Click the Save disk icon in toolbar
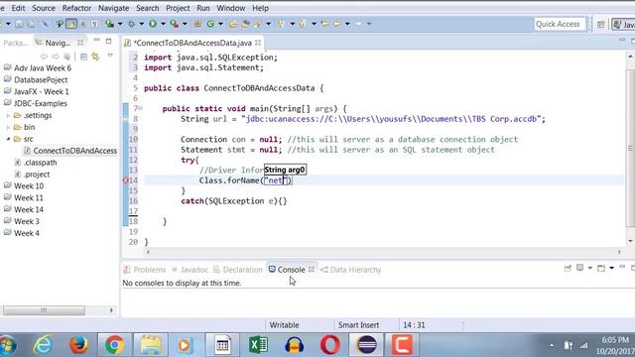The width and height of the screenshot is (635, 357). (x=19, y=24)
